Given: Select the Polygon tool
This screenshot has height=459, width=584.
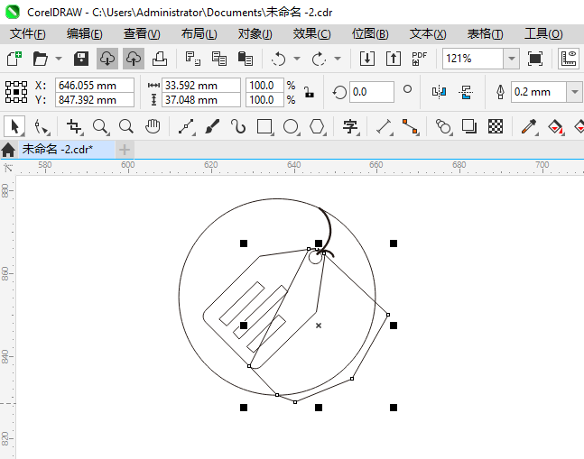Looking at the screenshot, I should click(317, 126).
